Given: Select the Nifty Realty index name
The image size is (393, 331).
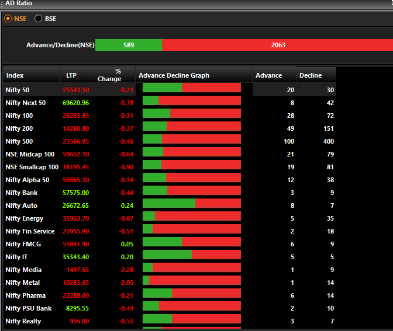Looking at the screenshot, I should tap(23, 321).
